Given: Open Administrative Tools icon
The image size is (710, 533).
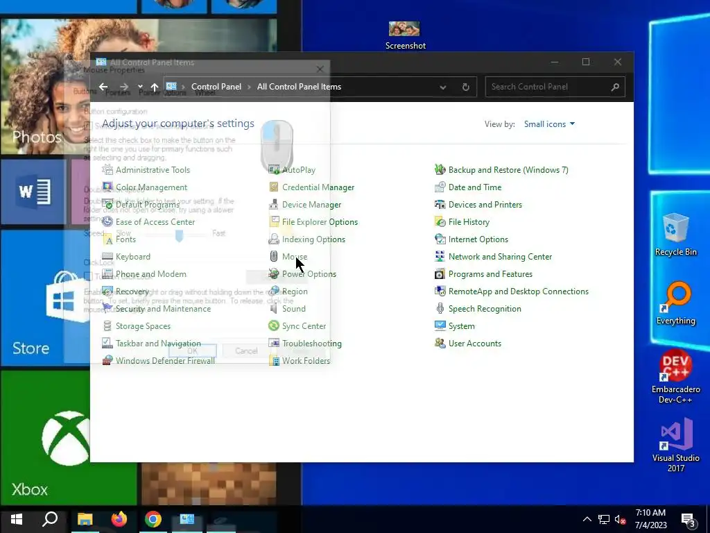Looking at the screenshot, I should point(107,169).
